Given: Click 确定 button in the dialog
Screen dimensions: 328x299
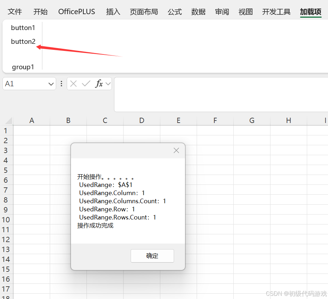Looking at the screenshot, I should coord(152,256).
